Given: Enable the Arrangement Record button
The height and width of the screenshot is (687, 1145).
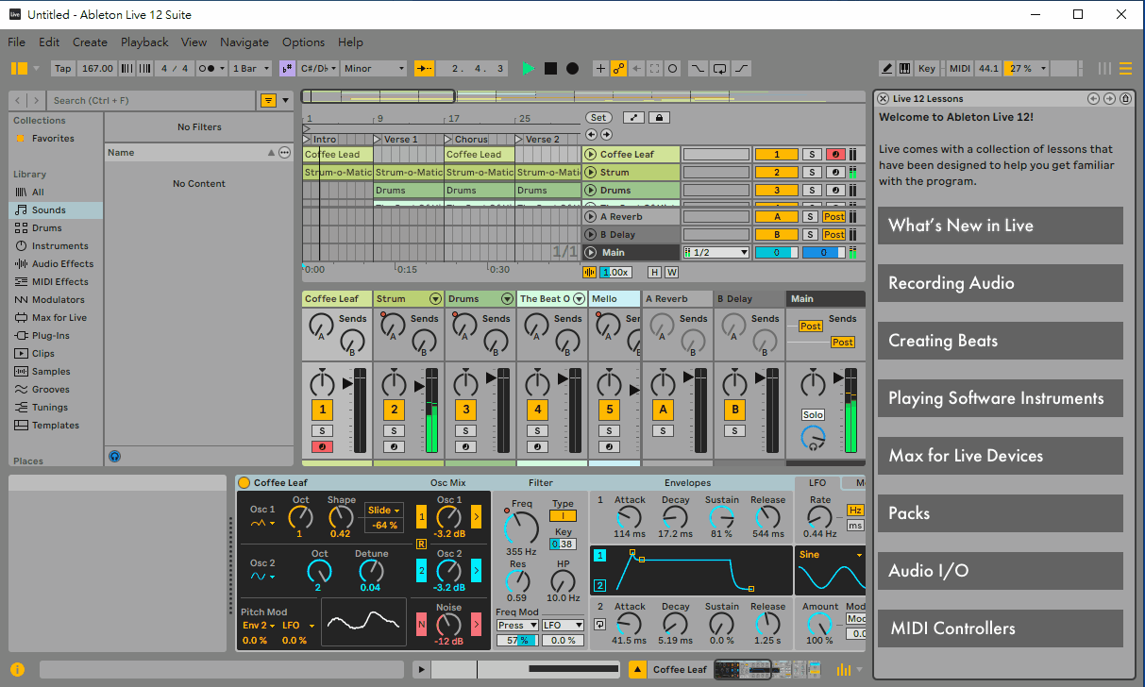Looking at the screenshot, I should 572,69.
